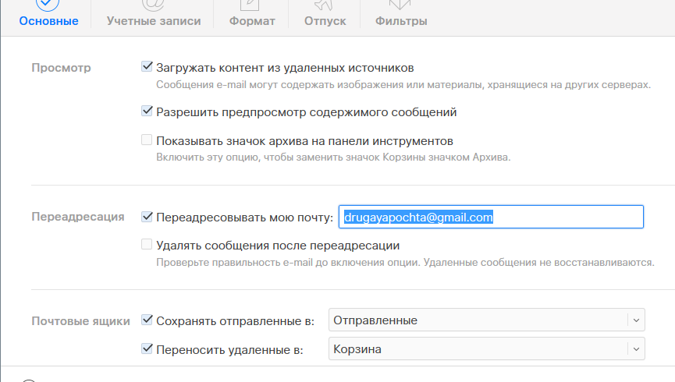This screenshot has height=382, width=675.
Task: Click the Просмотр section heading
Action: coord(61,68)
